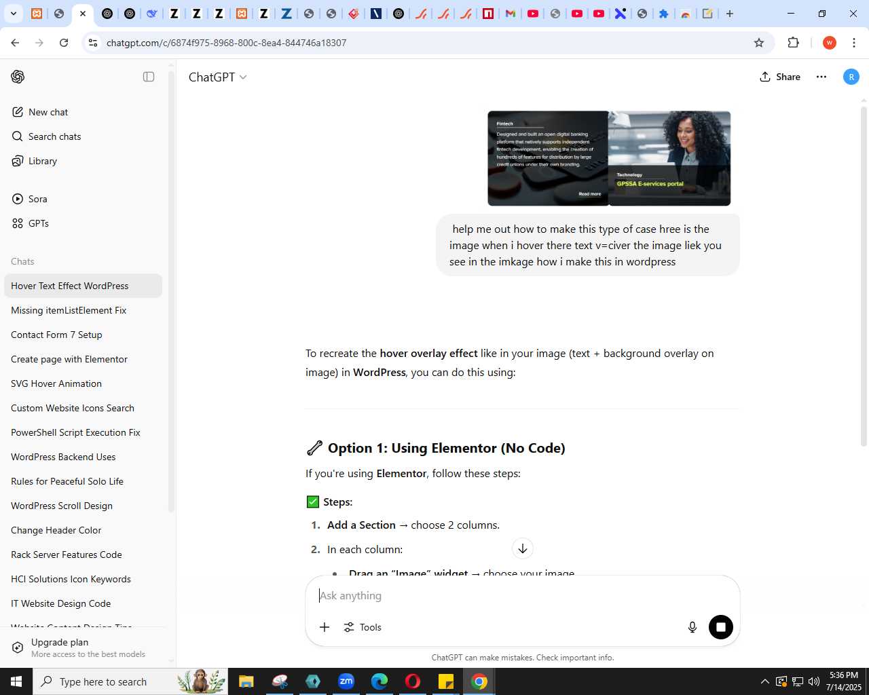Click the page vertical scrollbar
The width and height of the screenshot is (869, 695).
[x=864, y=275]
